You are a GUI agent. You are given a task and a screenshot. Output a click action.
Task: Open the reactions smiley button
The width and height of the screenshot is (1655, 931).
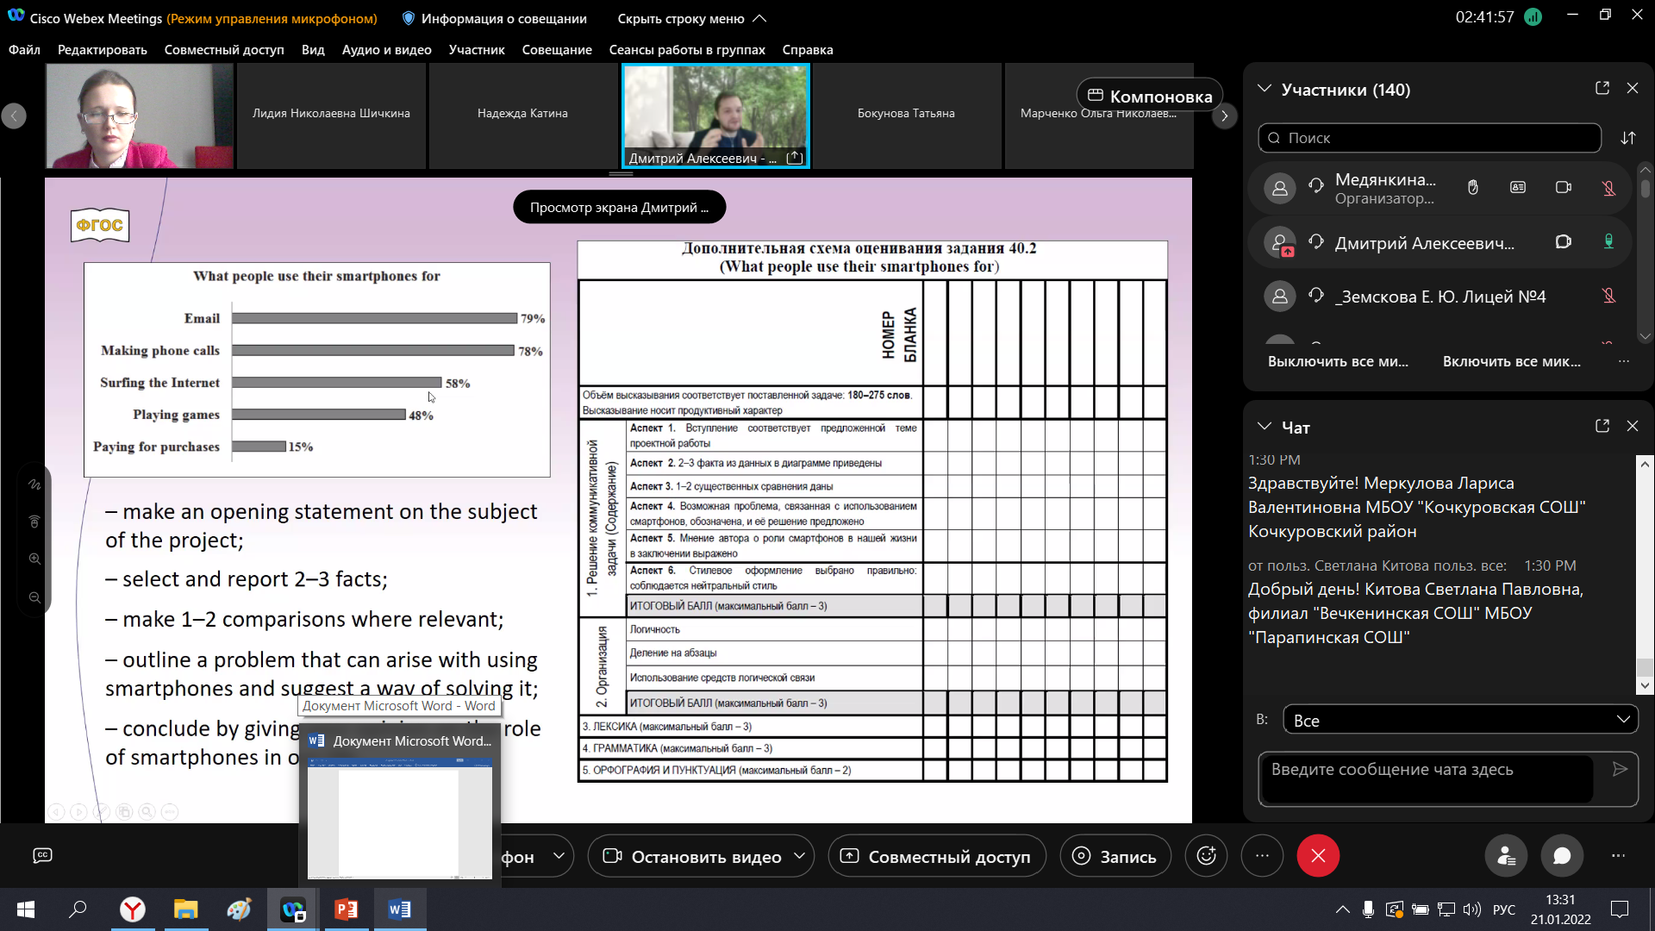coord(1206,856)
